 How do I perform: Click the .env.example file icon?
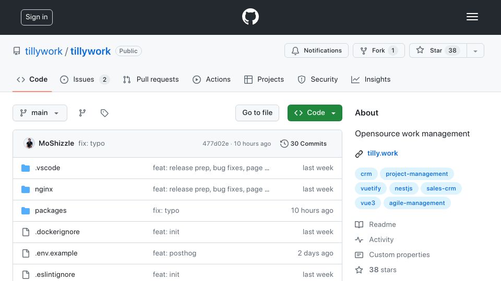point(26,253)
